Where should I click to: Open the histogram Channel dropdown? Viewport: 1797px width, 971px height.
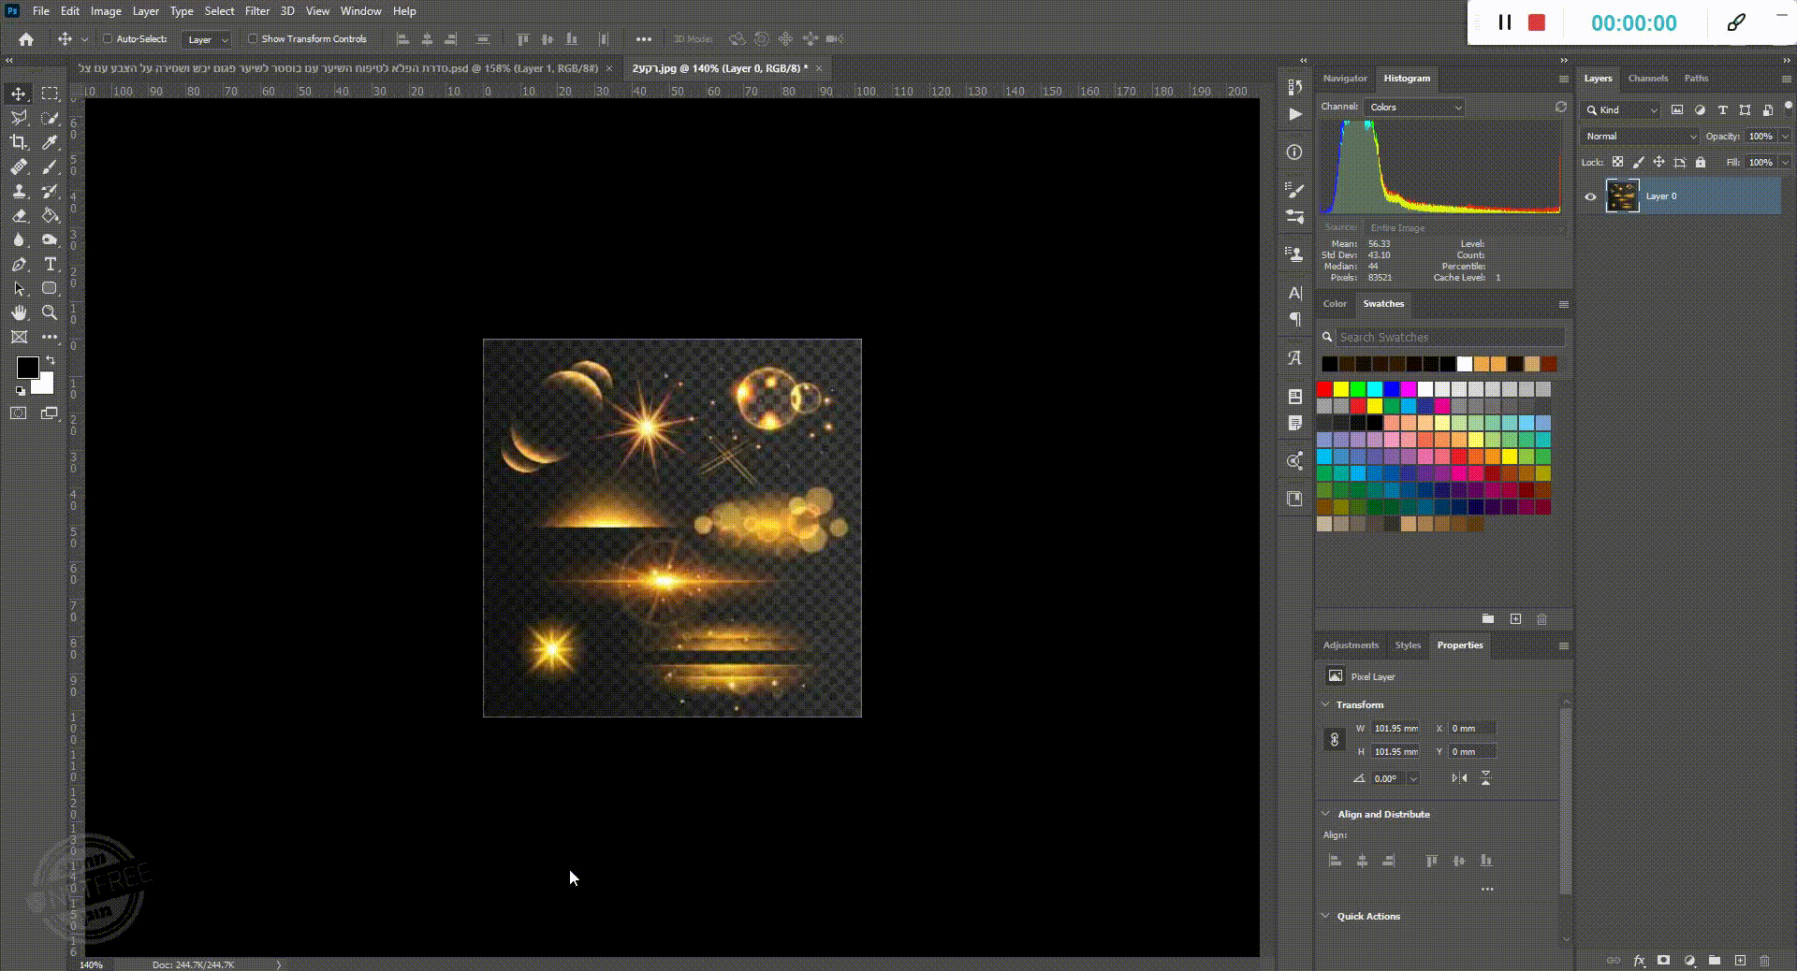[x=1414, y=108]
